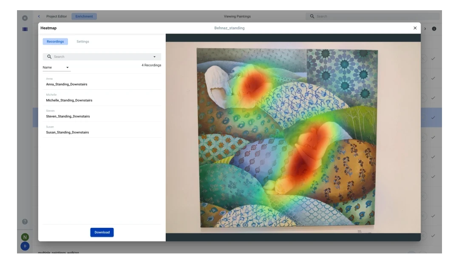Click the Behnaz_standing title
The image size is (459, 264).
tap(229, 28)
